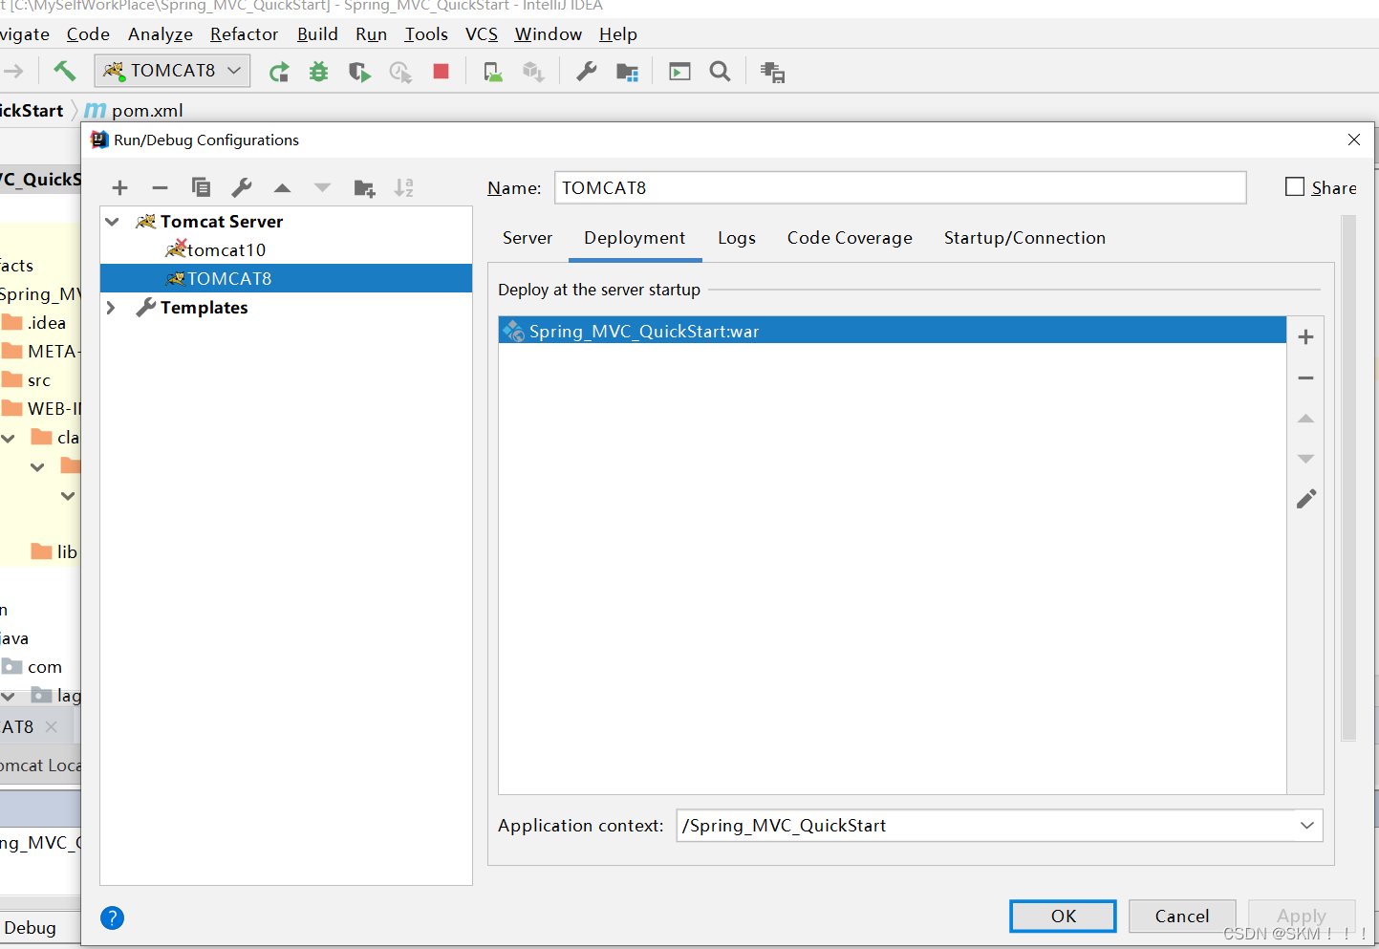
Task: Click the Build project hammer icon
Action: (x=64, y=71)
